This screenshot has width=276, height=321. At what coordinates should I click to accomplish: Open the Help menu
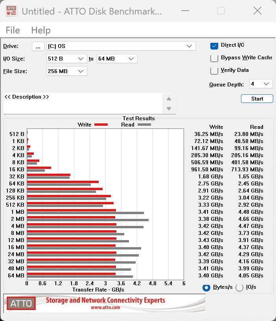coord(41,30)
